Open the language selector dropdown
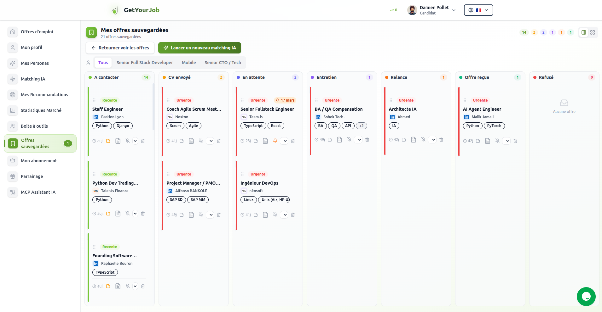 click(478, 10)
